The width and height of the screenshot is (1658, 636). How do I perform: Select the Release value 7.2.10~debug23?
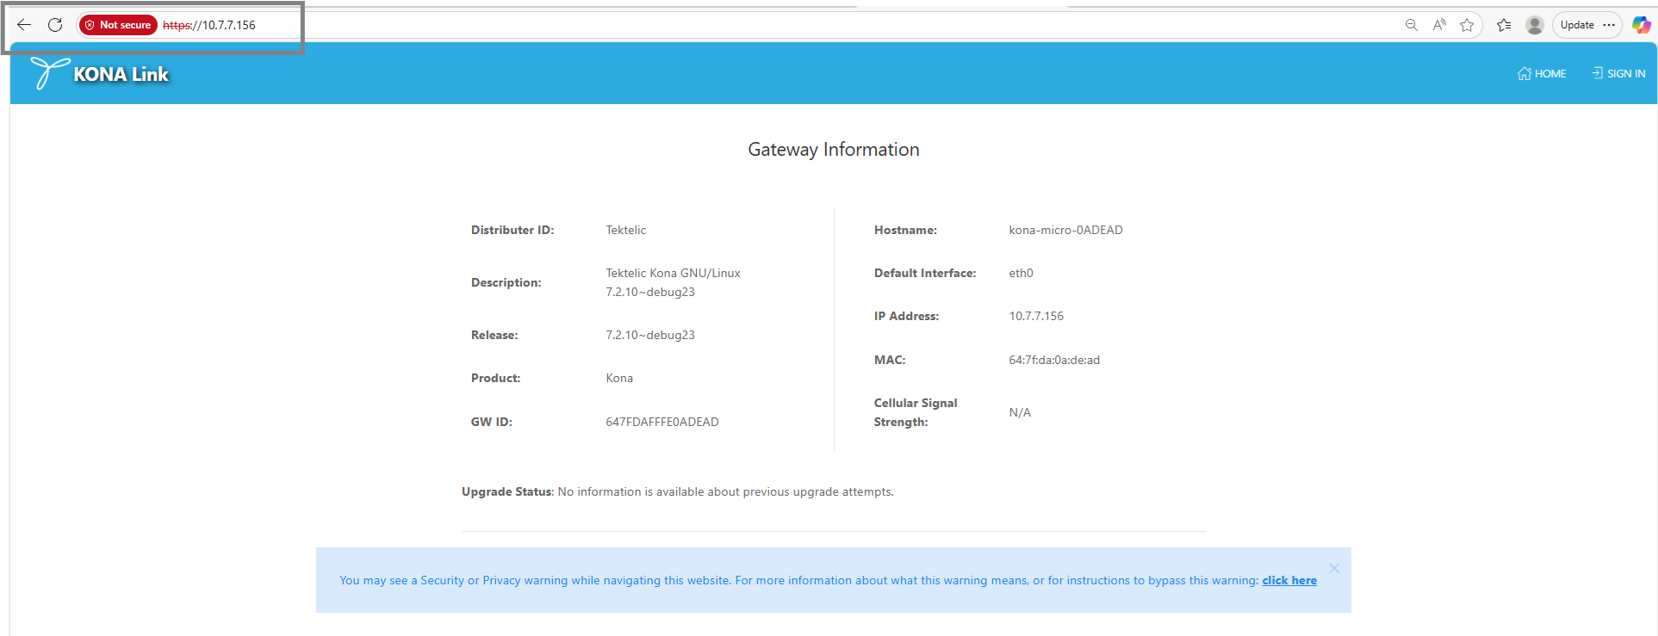point(650,335)
